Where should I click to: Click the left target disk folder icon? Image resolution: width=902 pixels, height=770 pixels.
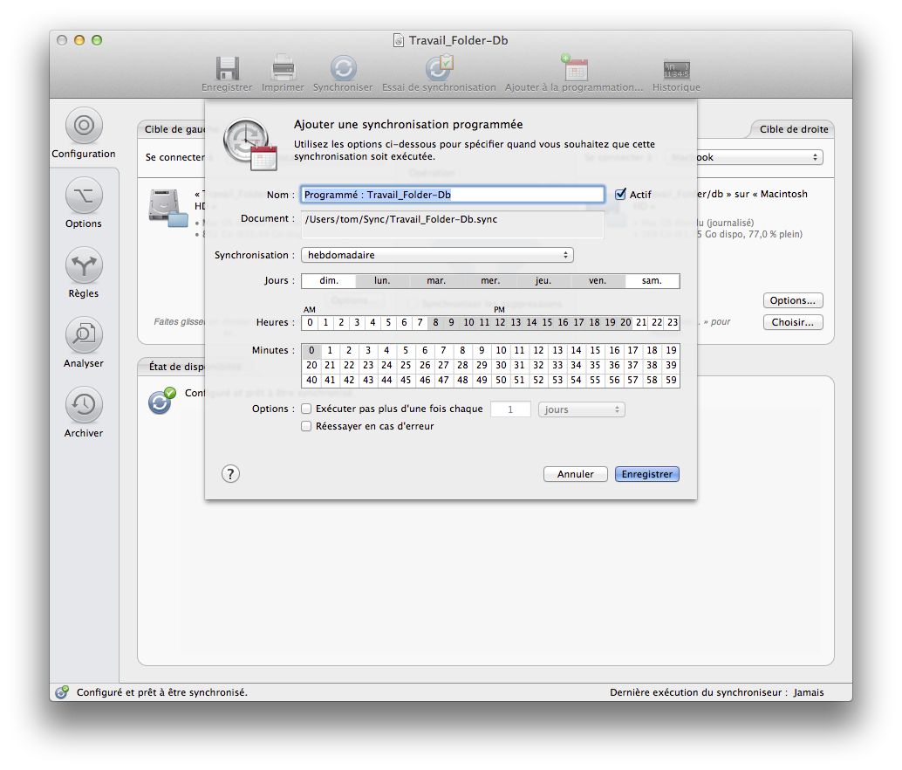(168, 208)
